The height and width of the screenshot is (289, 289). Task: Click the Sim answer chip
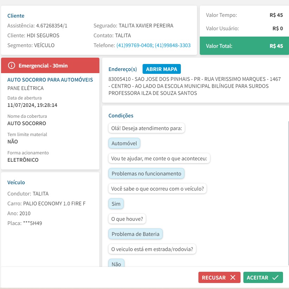point(116,204)
